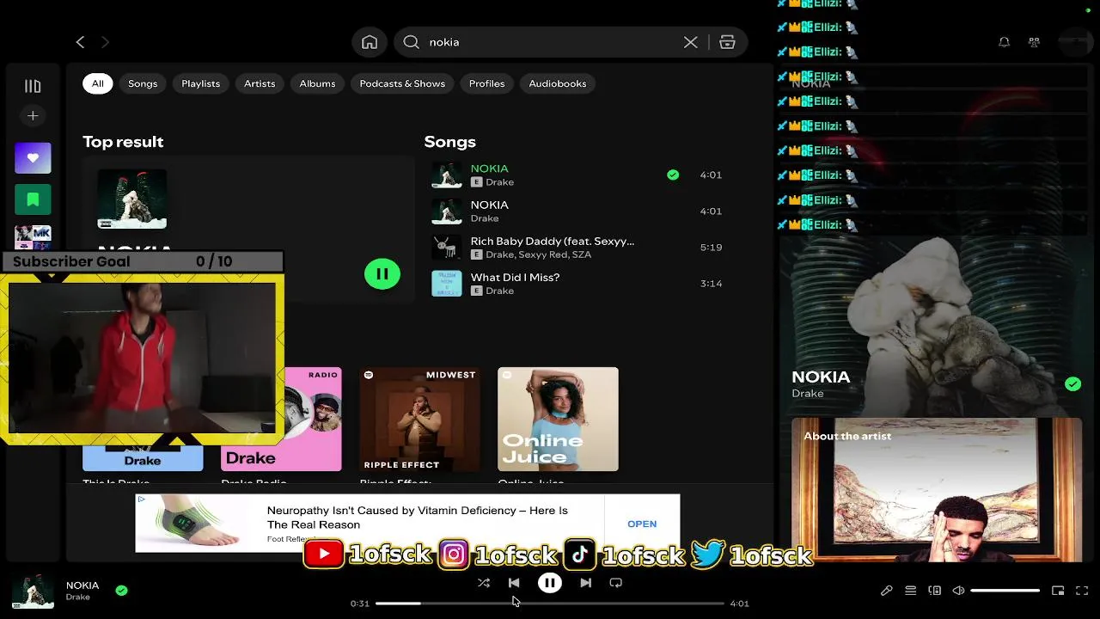The image size is (1100, 619).
Task: Toggle saved checkmark in bottom now-playing bar
Action: pos(121,591)
